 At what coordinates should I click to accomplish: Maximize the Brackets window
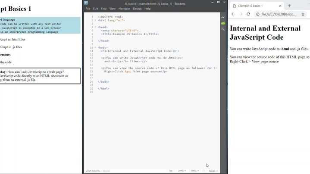(218, 2)
